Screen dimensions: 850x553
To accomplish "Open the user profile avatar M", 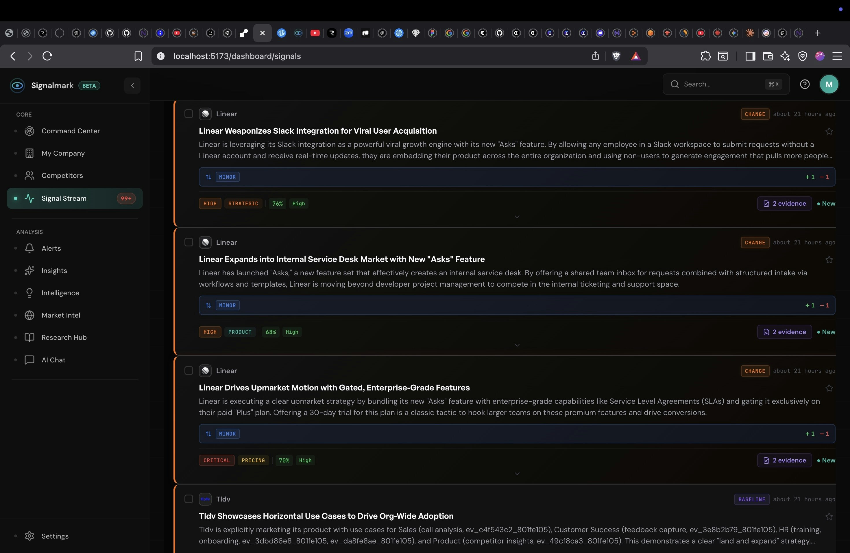I will pos(829,84).
